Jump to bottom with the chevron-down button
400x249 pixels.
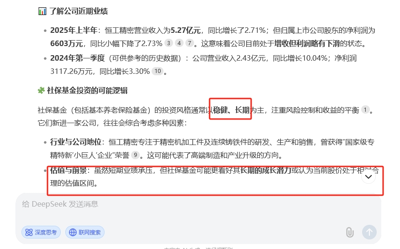[368, 176]
